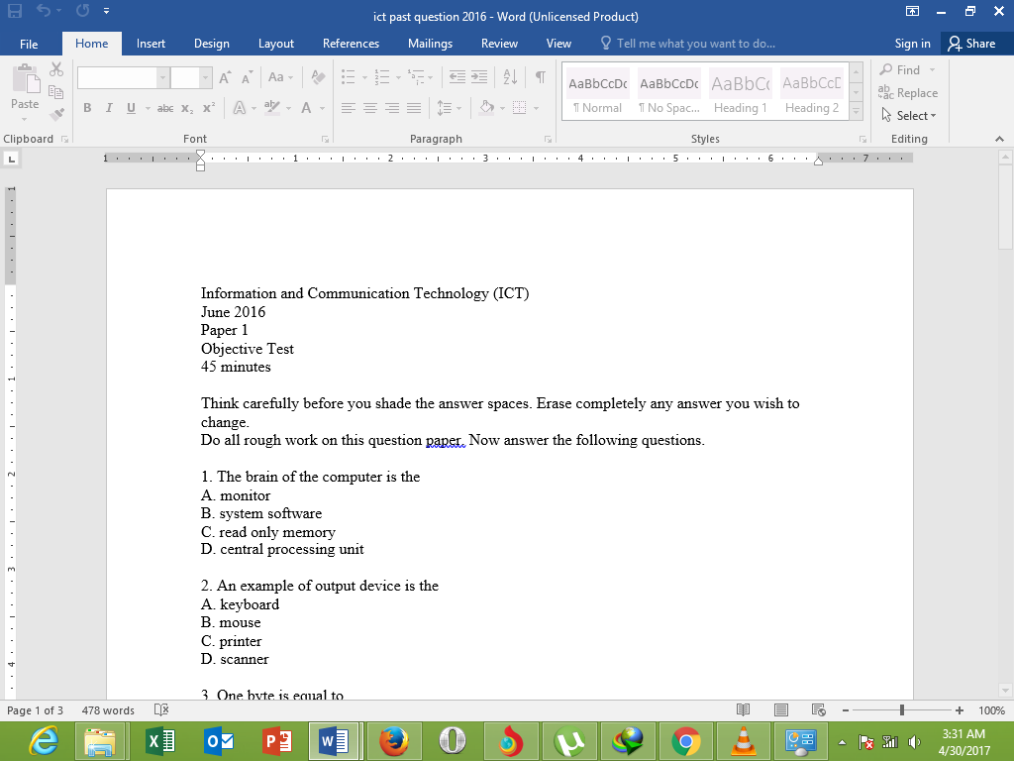Switch to the Mailings ribbon tab

430,43
